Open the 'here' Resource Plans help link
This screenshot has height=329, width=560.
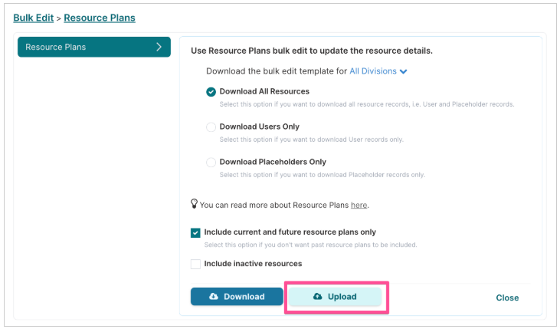[359, 206]
